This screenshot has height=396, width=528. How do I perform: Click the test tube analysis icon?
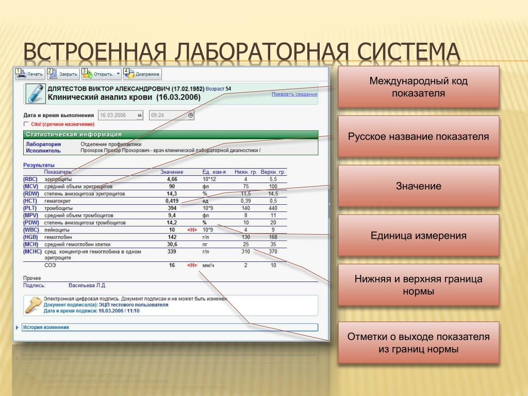coord(36,94)
